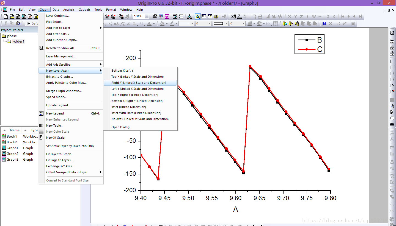Click the B legend entry on graph
The height and width of the screenshot is (226, 396).
(x=310, y=40)
